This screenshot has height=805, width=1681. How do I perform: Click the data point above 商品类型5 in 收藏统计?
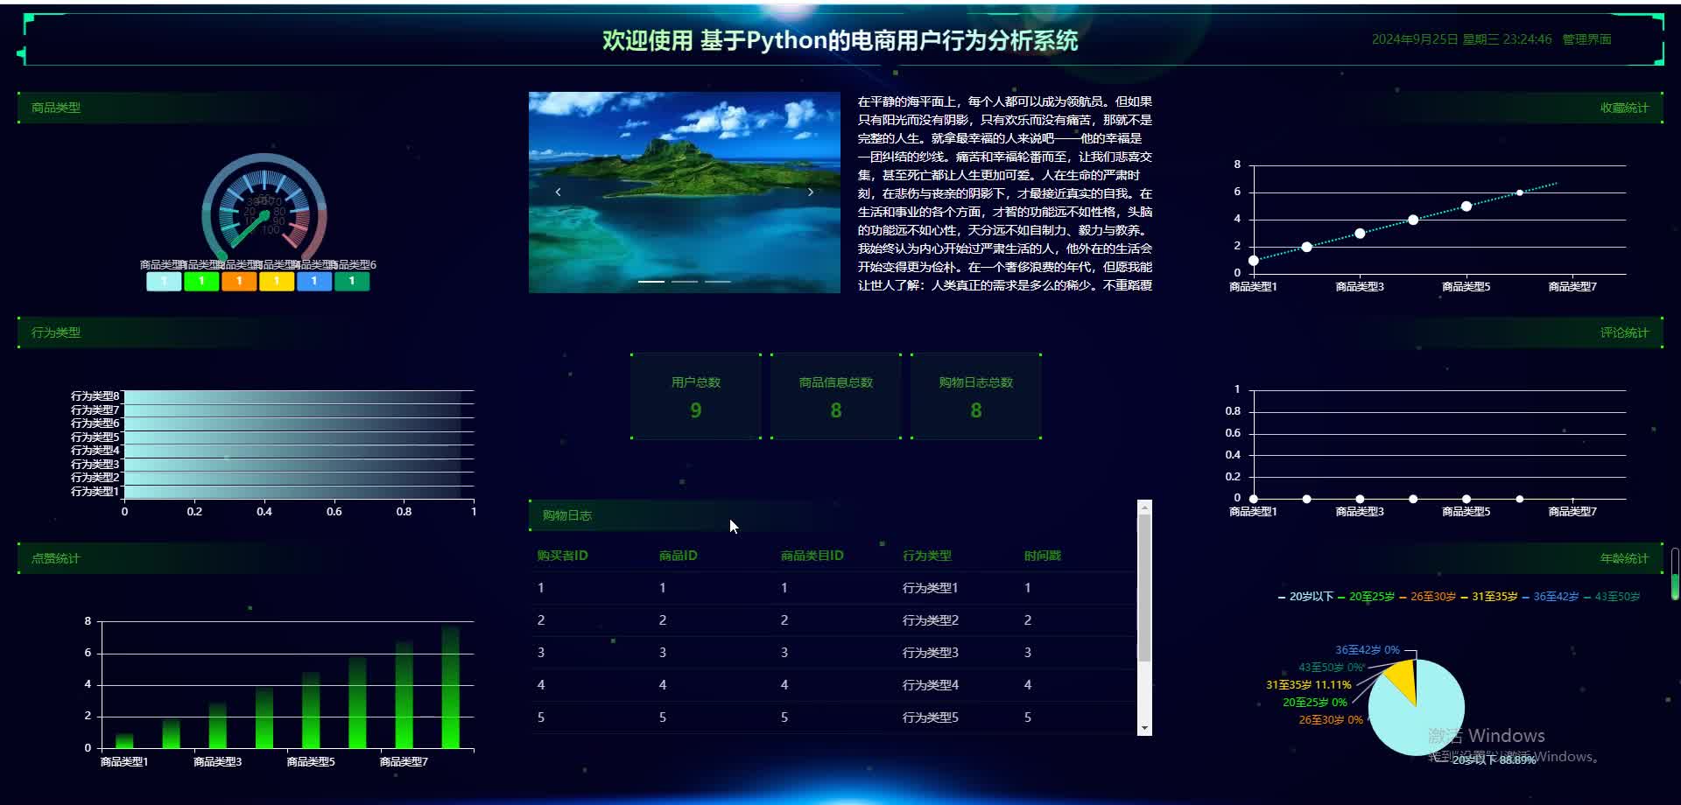(1466, 206)
